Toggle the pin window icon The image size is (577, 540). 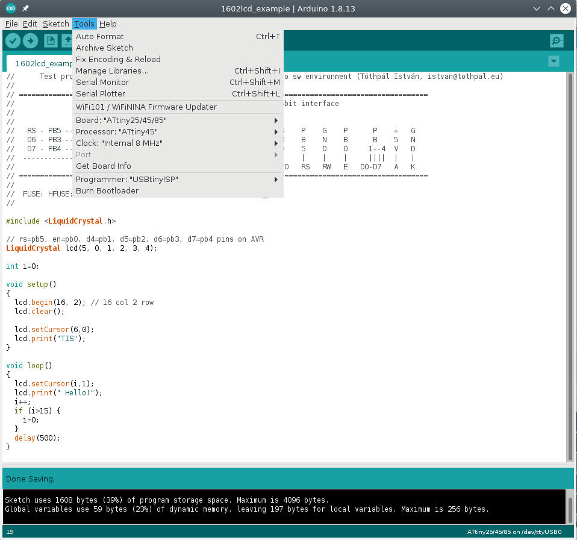(x=25, y=8)
